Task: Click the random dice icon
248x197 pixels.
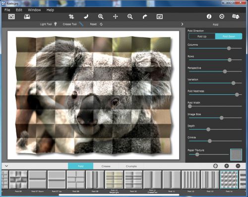Action: click(236, 16)
